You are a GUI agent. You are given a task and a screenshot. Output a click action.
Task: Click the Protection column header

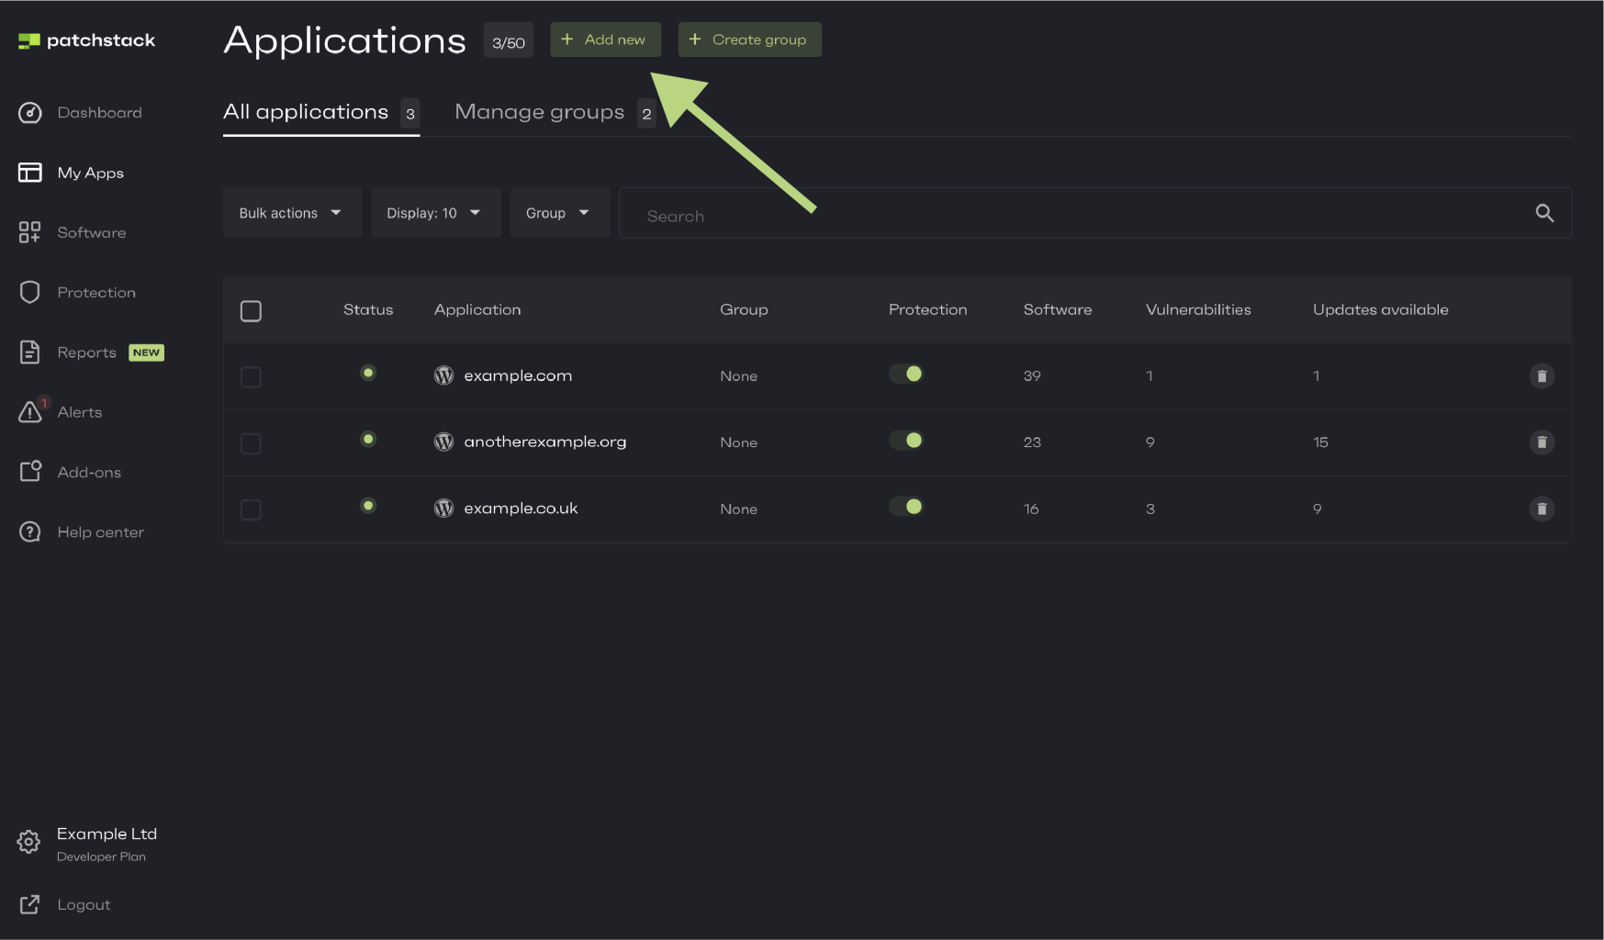927,309
